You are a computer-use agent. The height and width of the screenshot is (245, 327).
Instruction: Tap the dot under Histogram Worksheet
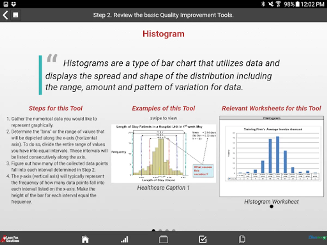(271, 207)
